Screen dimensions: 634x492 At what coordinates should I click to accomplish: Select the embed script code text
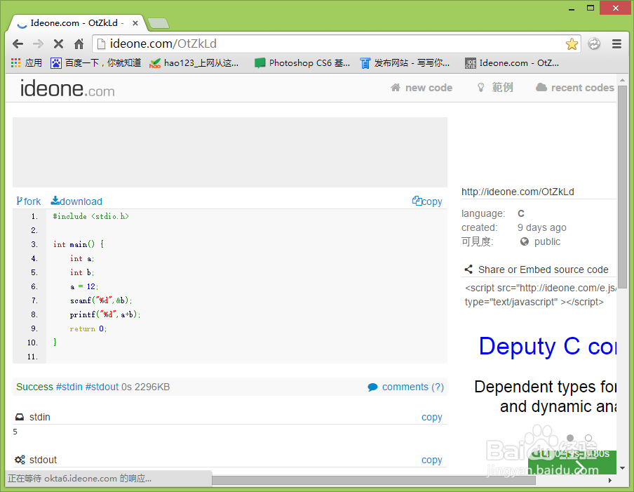[x=540, y=295]
